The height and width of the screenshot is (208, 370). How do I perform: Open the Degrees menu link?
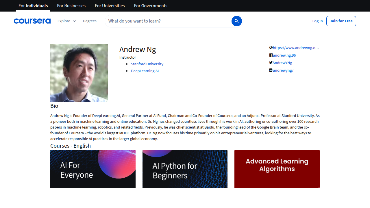90,21
